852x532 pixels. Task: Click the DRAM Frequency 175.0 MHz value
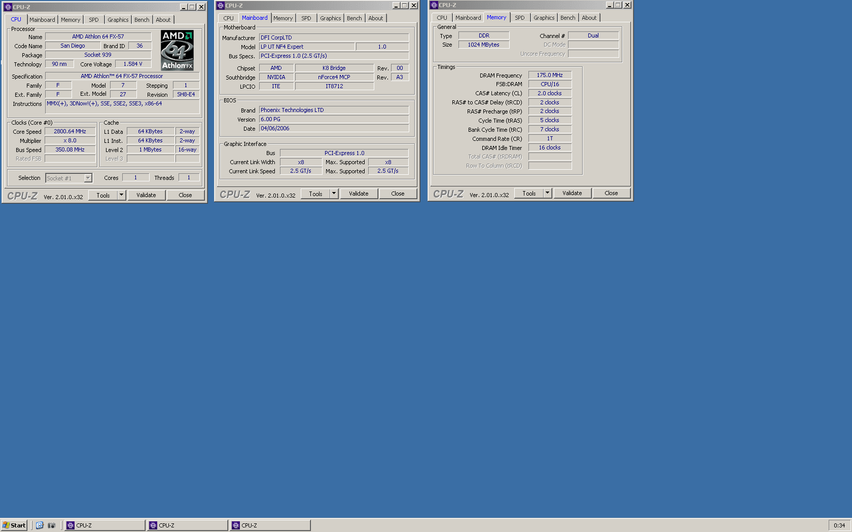point(550,75)
